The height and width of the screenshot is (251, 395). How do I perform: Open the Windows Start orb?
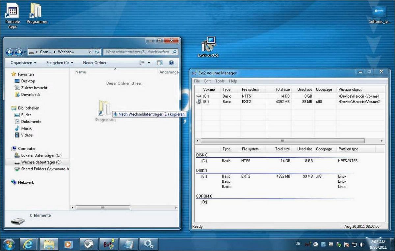tap(10, 244)
